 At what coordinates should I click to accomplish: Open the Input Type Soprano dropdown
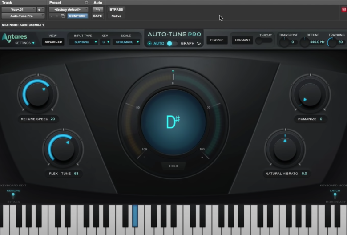[x=84, y=42]
